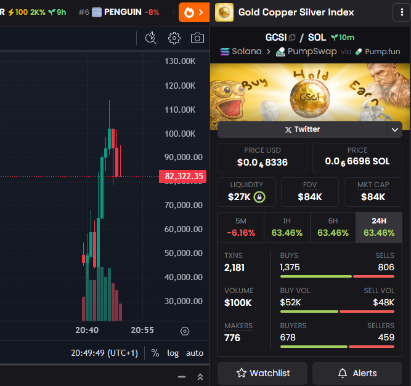
Task: Click the MAKERS label
Action: pos(238,326)
